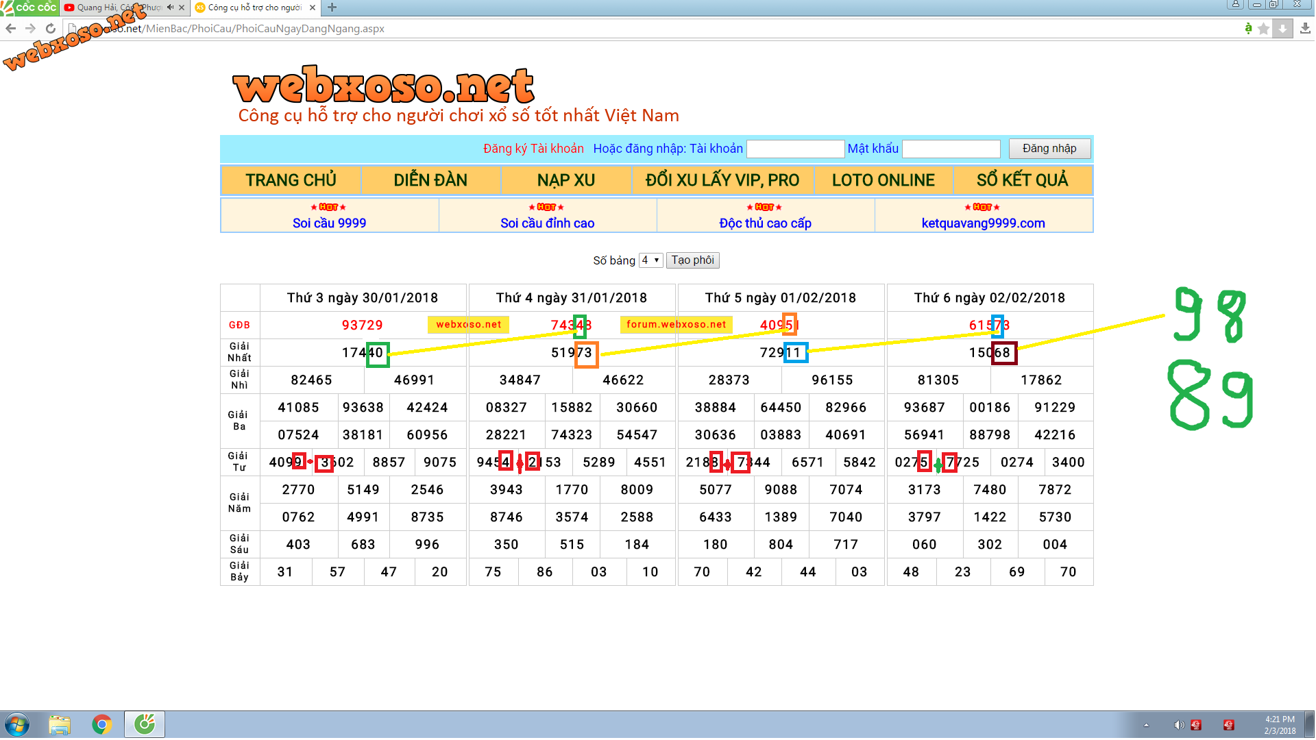
Task: Close the Quang Hải YouTube tab
Action: coord(182,8)
